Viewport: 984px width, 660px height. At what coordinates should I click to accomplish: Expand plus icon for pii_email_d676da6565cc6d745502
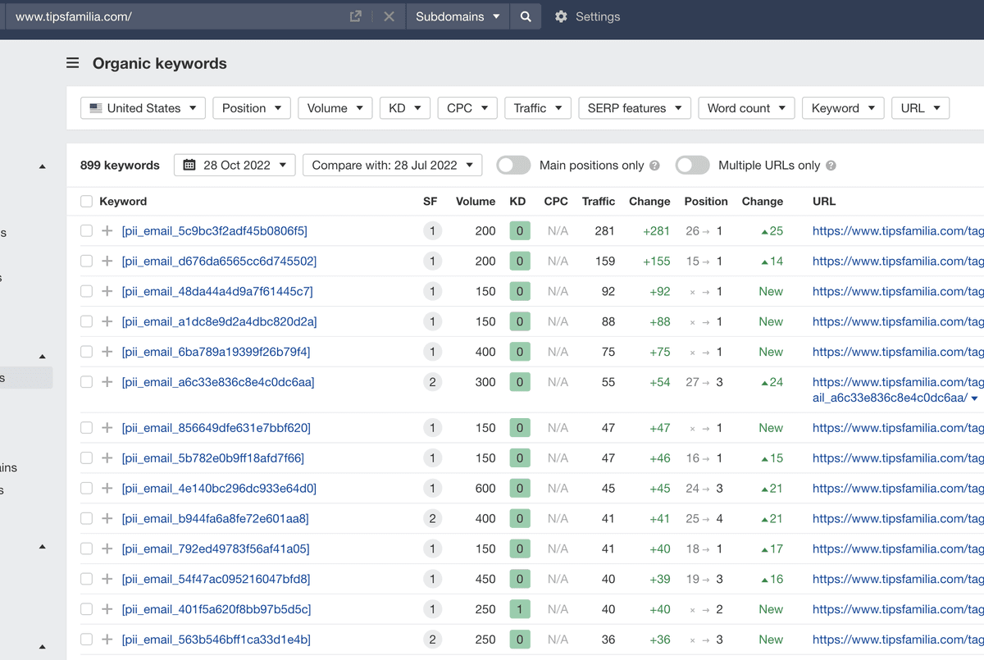click(x=107, y=262)
